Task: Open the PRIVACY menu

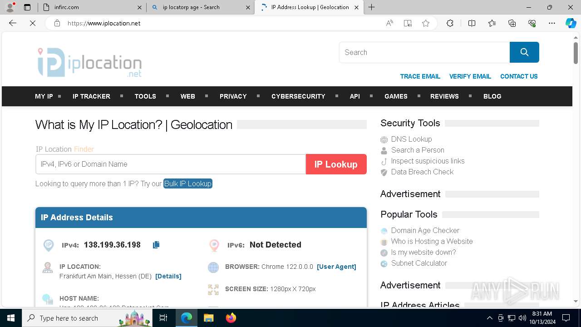Action: tap(233, 96)
